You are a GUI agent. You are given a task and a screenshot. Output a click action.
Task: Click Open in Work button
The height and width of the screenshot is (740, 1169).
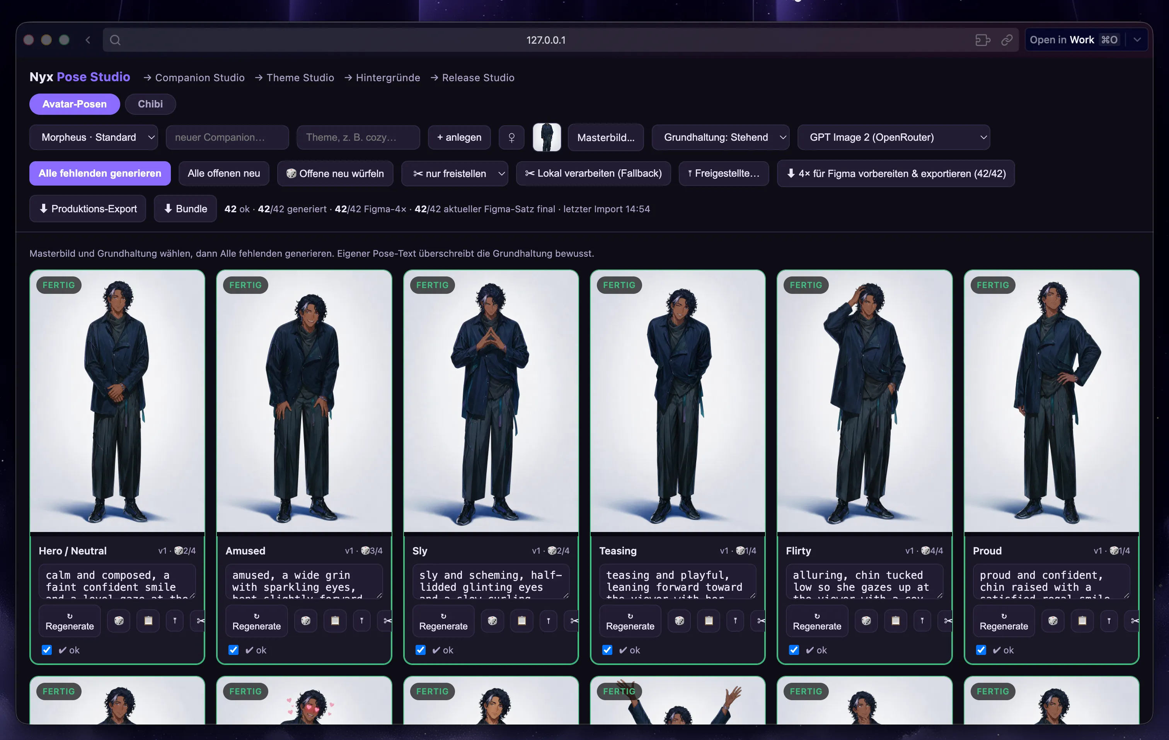1074,40
